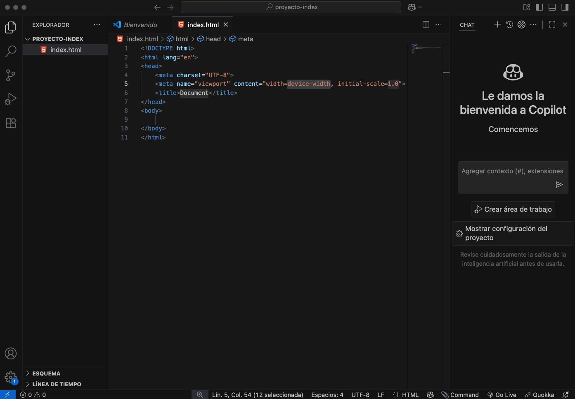575x399 pixels.
Task: Close the chat panel
Action: click(x=565, y=24)
